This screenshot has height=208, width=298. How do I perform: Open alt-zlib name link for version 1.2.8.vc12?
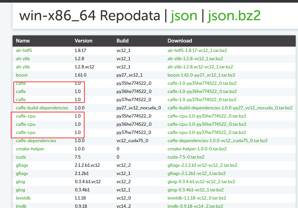[23, 67]
